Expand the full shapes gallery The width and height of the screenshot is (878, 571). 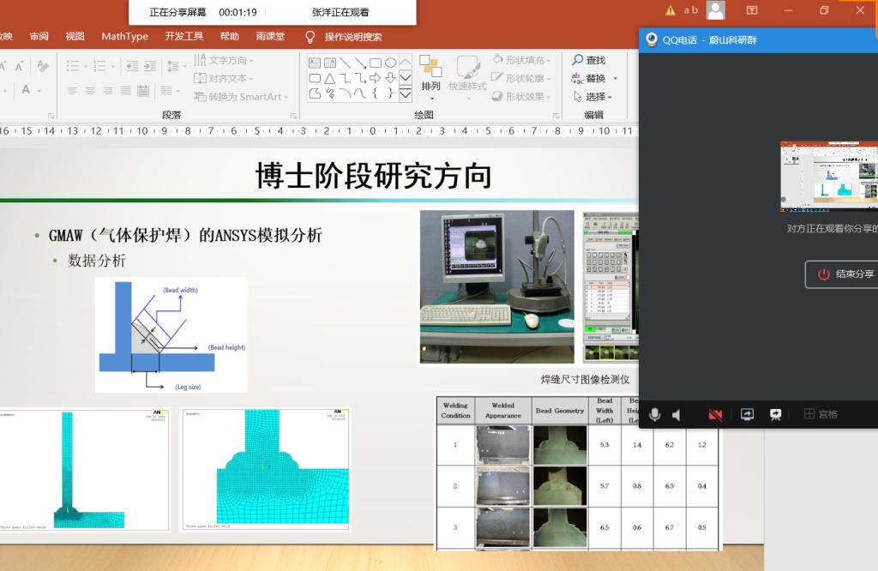pyautogui.click(x=406, y=95)
